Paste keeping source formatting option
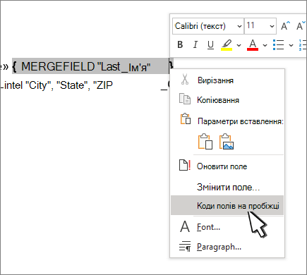This screenshot has height=275, width=307. coord(205,142)
